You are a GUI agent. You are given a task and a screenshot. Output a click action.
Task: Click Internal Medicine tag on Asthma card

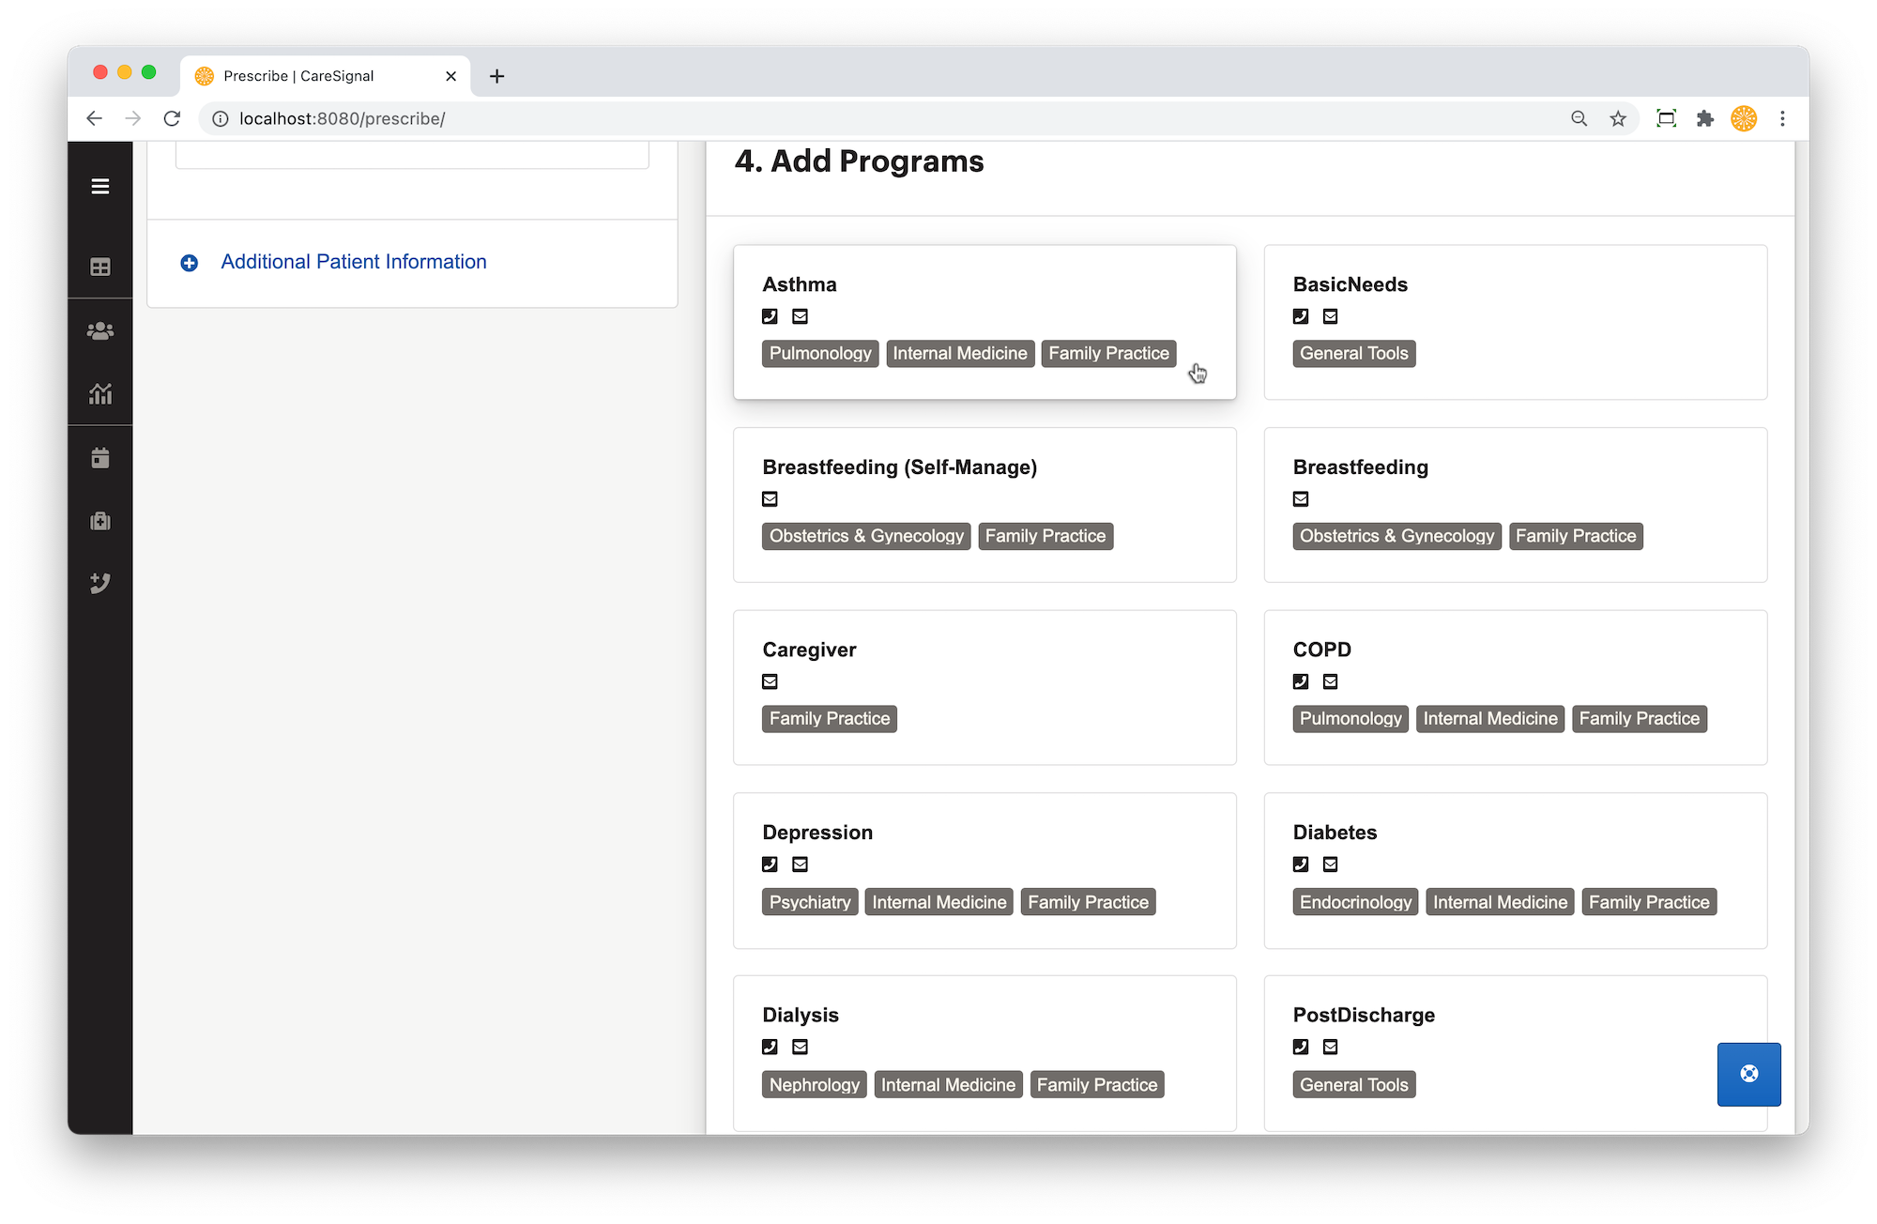click(960, 354)
